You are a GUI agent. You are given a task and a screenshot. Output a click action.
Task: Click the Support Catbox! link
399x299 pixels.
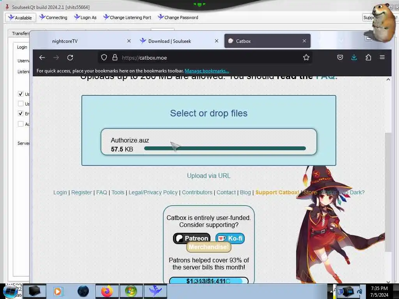277,192
